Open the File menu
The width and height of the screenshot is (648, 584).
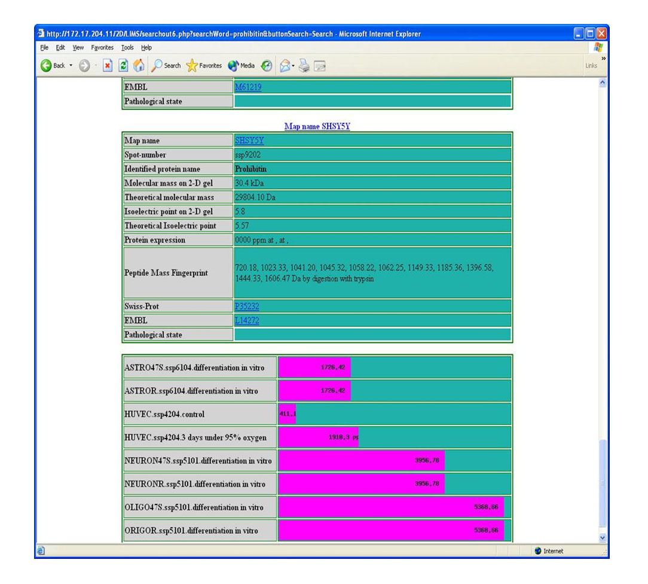44,47
